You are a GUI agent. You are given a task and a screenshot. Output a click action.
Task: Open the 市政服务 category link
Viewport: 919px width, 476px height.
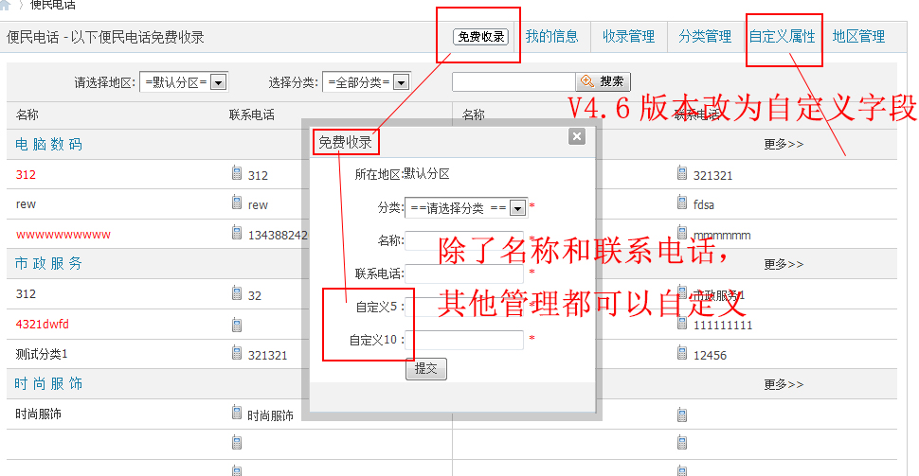[x=48, y=263]
